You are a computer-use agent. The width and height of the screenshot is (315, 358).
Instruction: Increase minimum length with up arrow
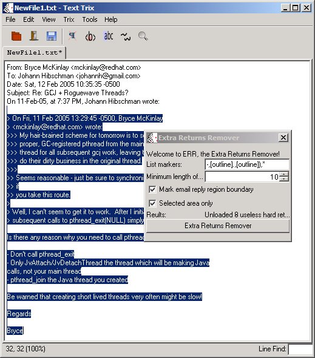click(x=284, y=174)
